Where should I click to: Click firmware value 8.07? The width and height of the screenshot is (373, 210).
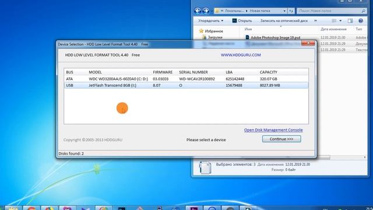coord(157,85)
